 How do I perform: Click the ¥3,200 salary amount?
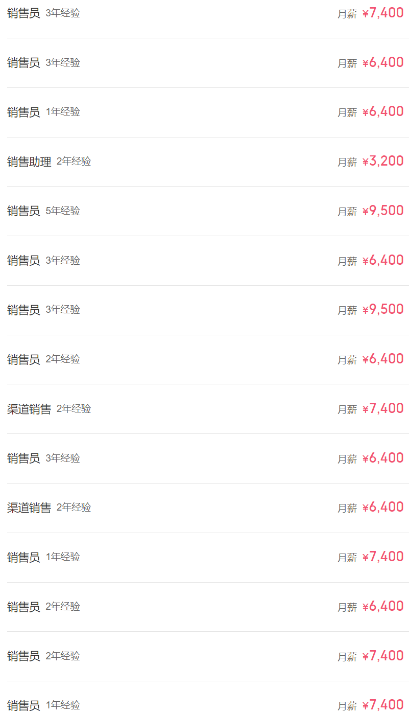coord(383,161)
